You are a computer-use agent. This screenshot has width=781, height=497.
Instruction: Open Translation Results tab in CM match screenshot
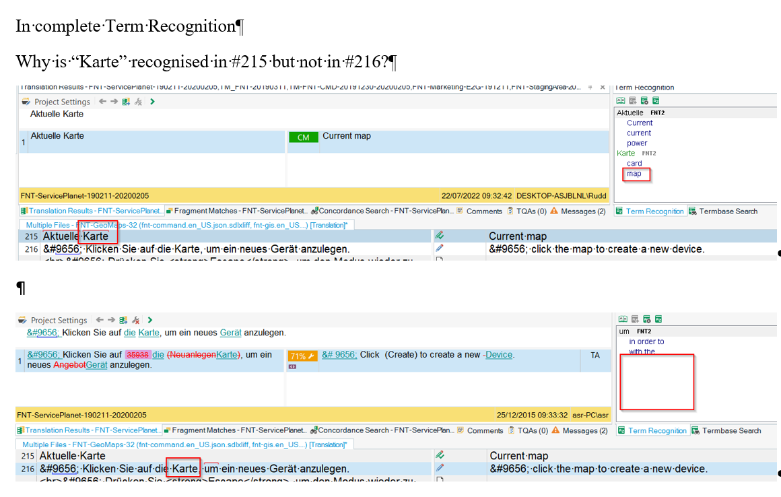(92, 211)
